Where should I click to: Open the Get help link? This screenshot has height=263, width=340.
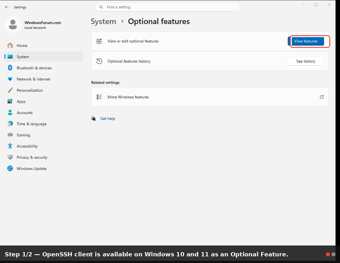108,119
